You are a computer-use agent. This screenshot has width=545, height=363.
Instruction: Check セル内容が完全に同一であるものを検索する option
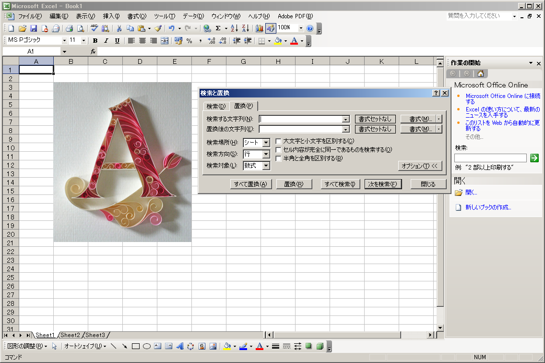point(278,150)
